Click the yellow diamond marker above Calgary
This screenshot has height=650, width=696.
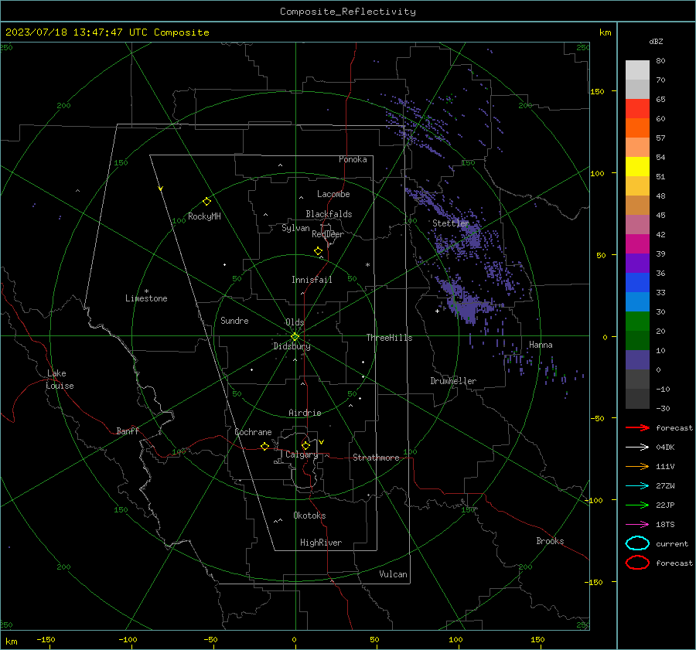(305, 445)
